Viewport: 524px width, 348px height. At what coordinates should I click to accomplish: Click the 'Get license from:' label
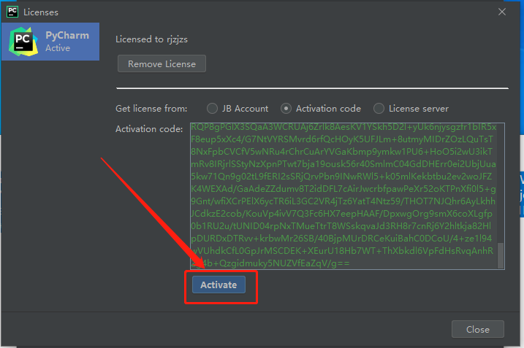pos(151,109)
